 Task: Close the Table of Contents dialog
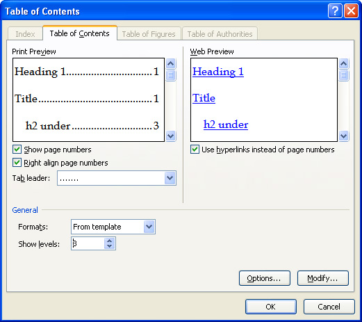[x=352, y=11]
